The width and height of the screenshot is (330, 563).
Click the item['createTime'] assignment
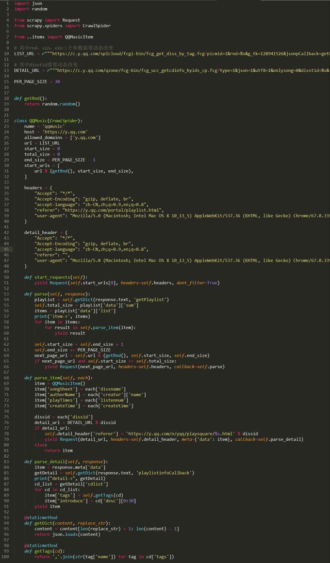(84, 406)
